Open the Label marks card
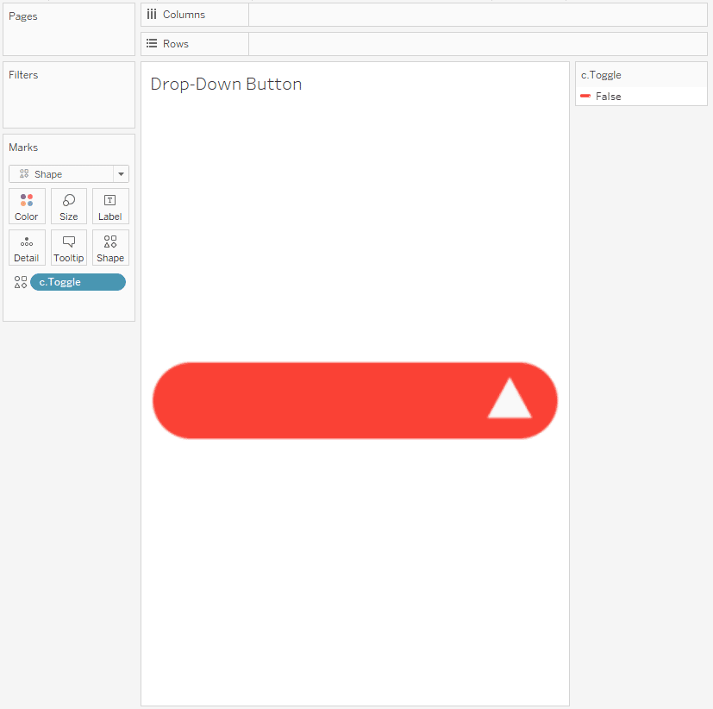713x709 pixels. (x=110, y=206)
